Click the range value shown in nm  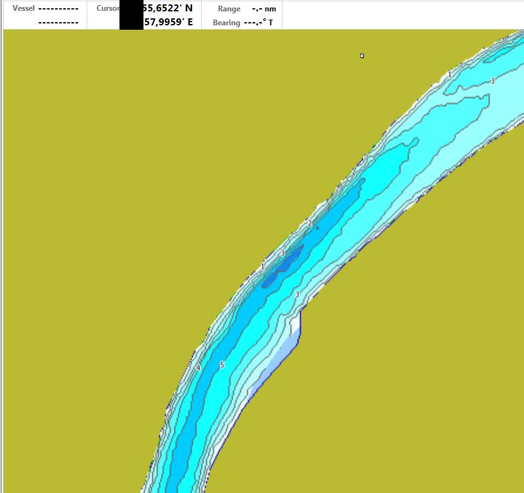264,9
